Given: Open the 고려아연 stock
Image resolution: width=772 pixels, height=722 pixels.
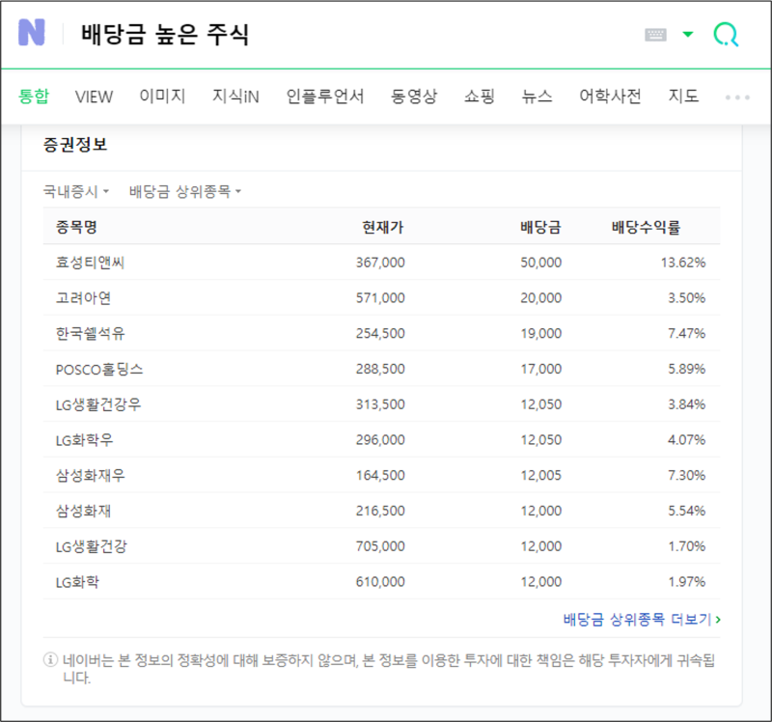Looking at the screenshot, I should (83, 297).
